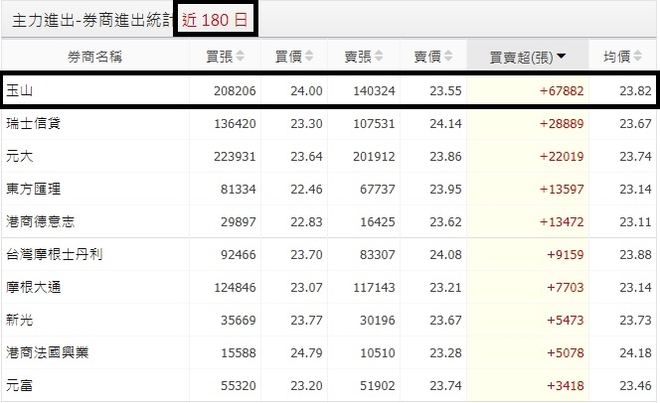Click 元富 sell volume 51902

378,386
